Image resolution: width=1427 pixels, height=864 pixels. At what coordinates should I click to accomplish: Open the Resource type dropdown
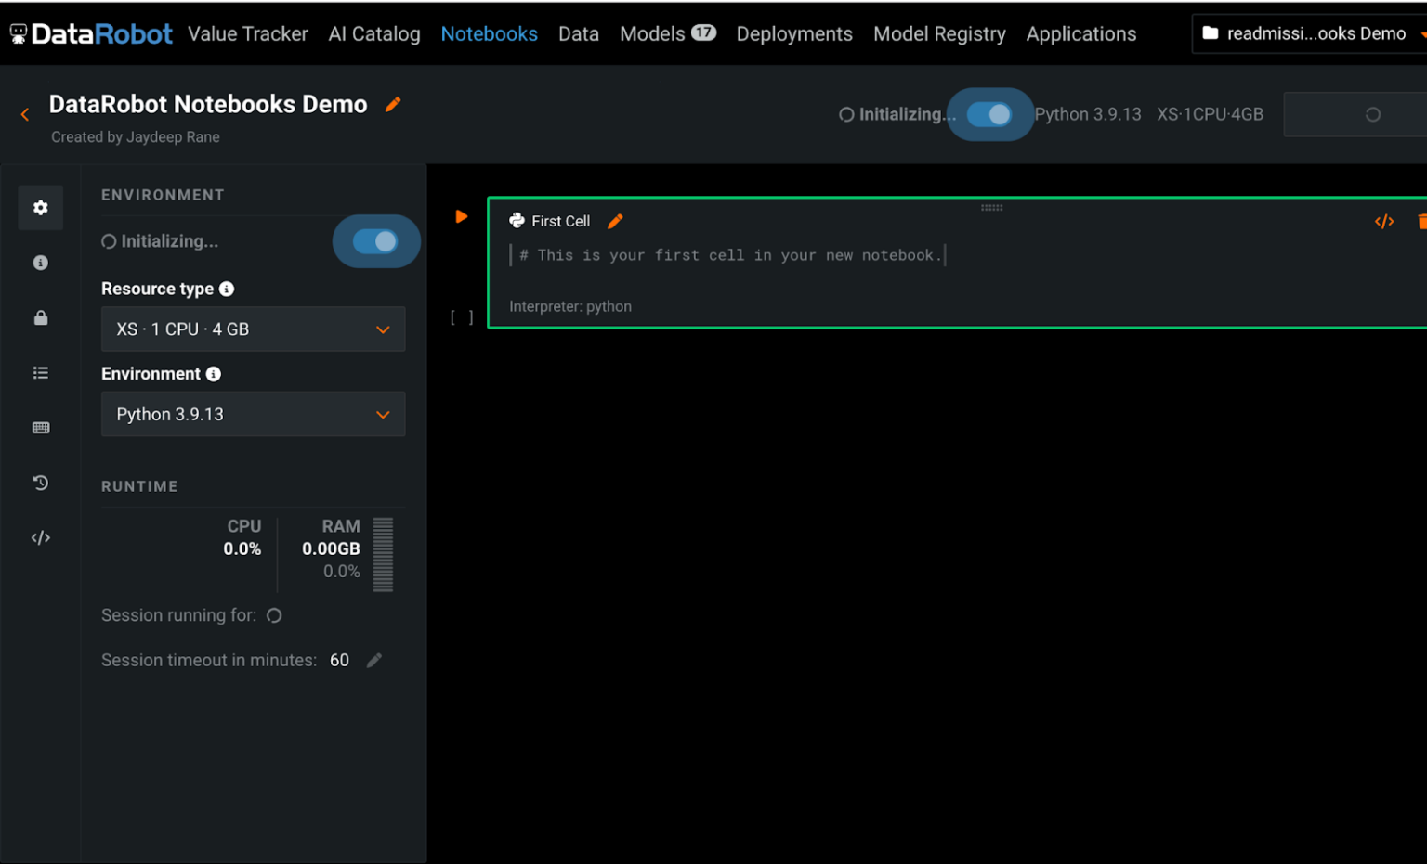point(253,329)
